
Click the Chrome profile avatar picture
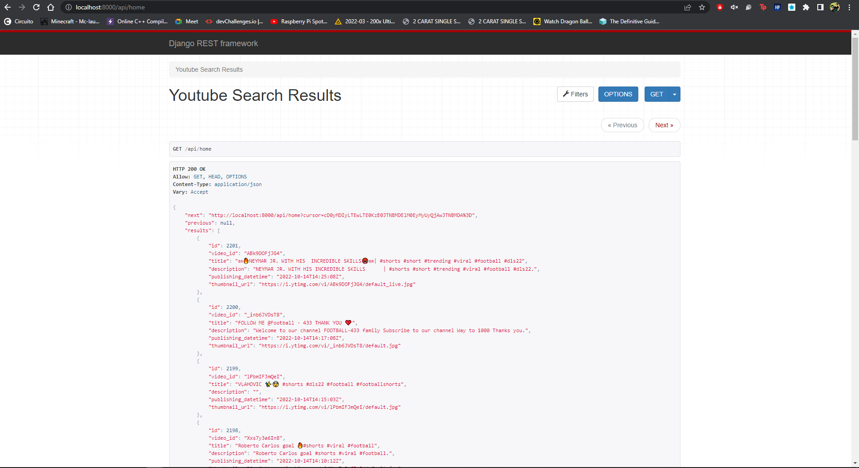point(835,7)
